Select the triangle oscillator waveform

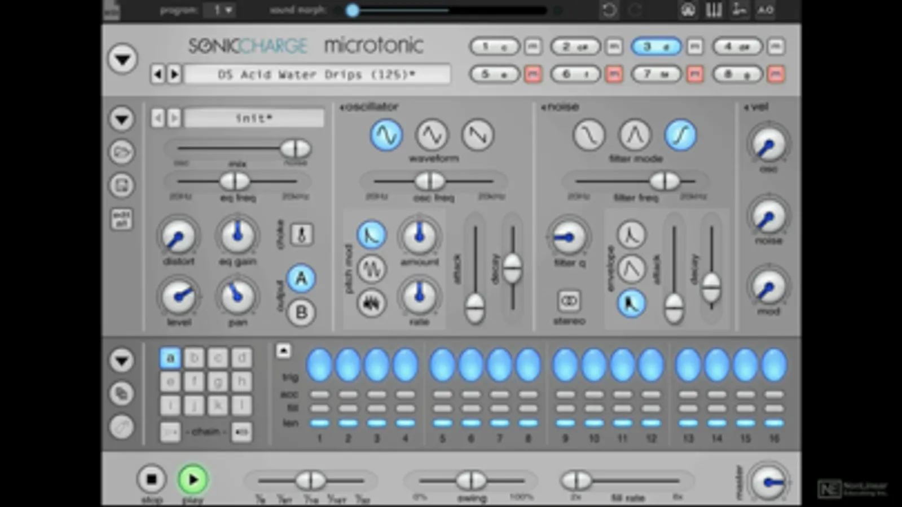coord(432,135)
